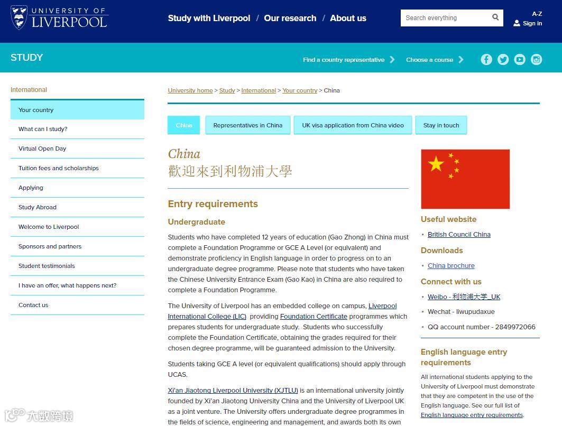Open Weibo - 利物浦大学_UK link
The image size is (562, 426).
pos(464,297)
